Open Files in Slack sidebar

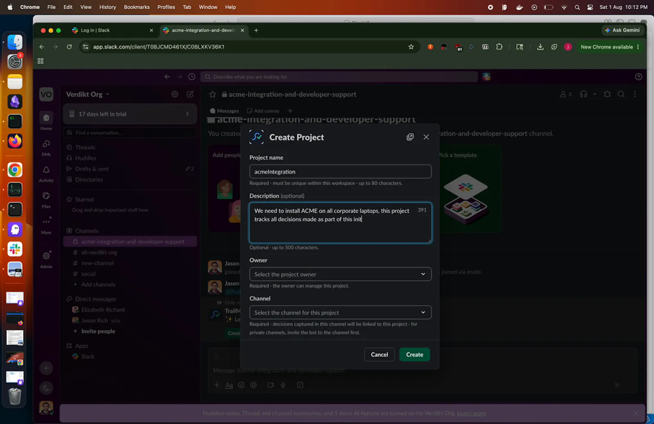[x=46, y=200]
